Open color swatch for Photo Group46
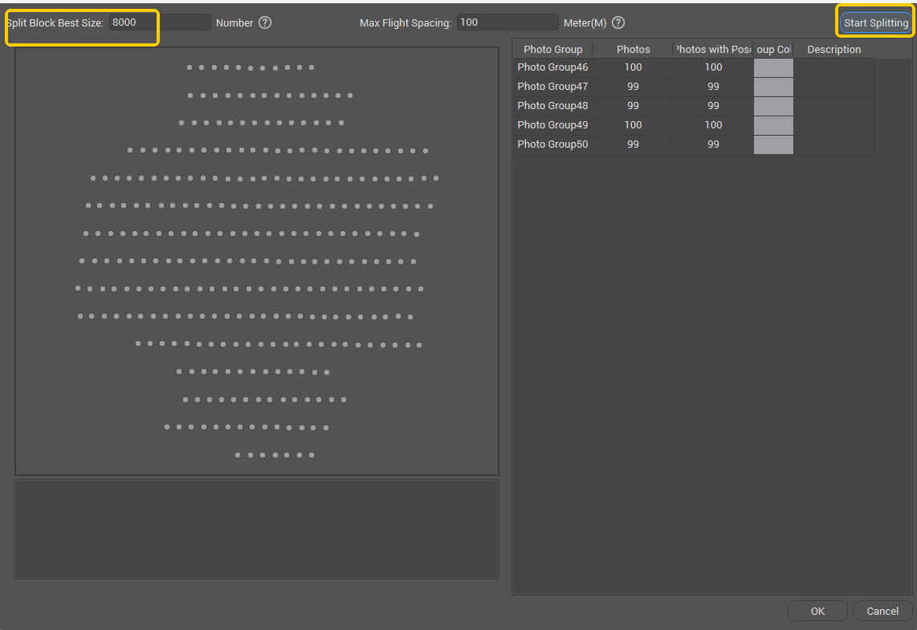917x630 pixels. coord(773,67)
